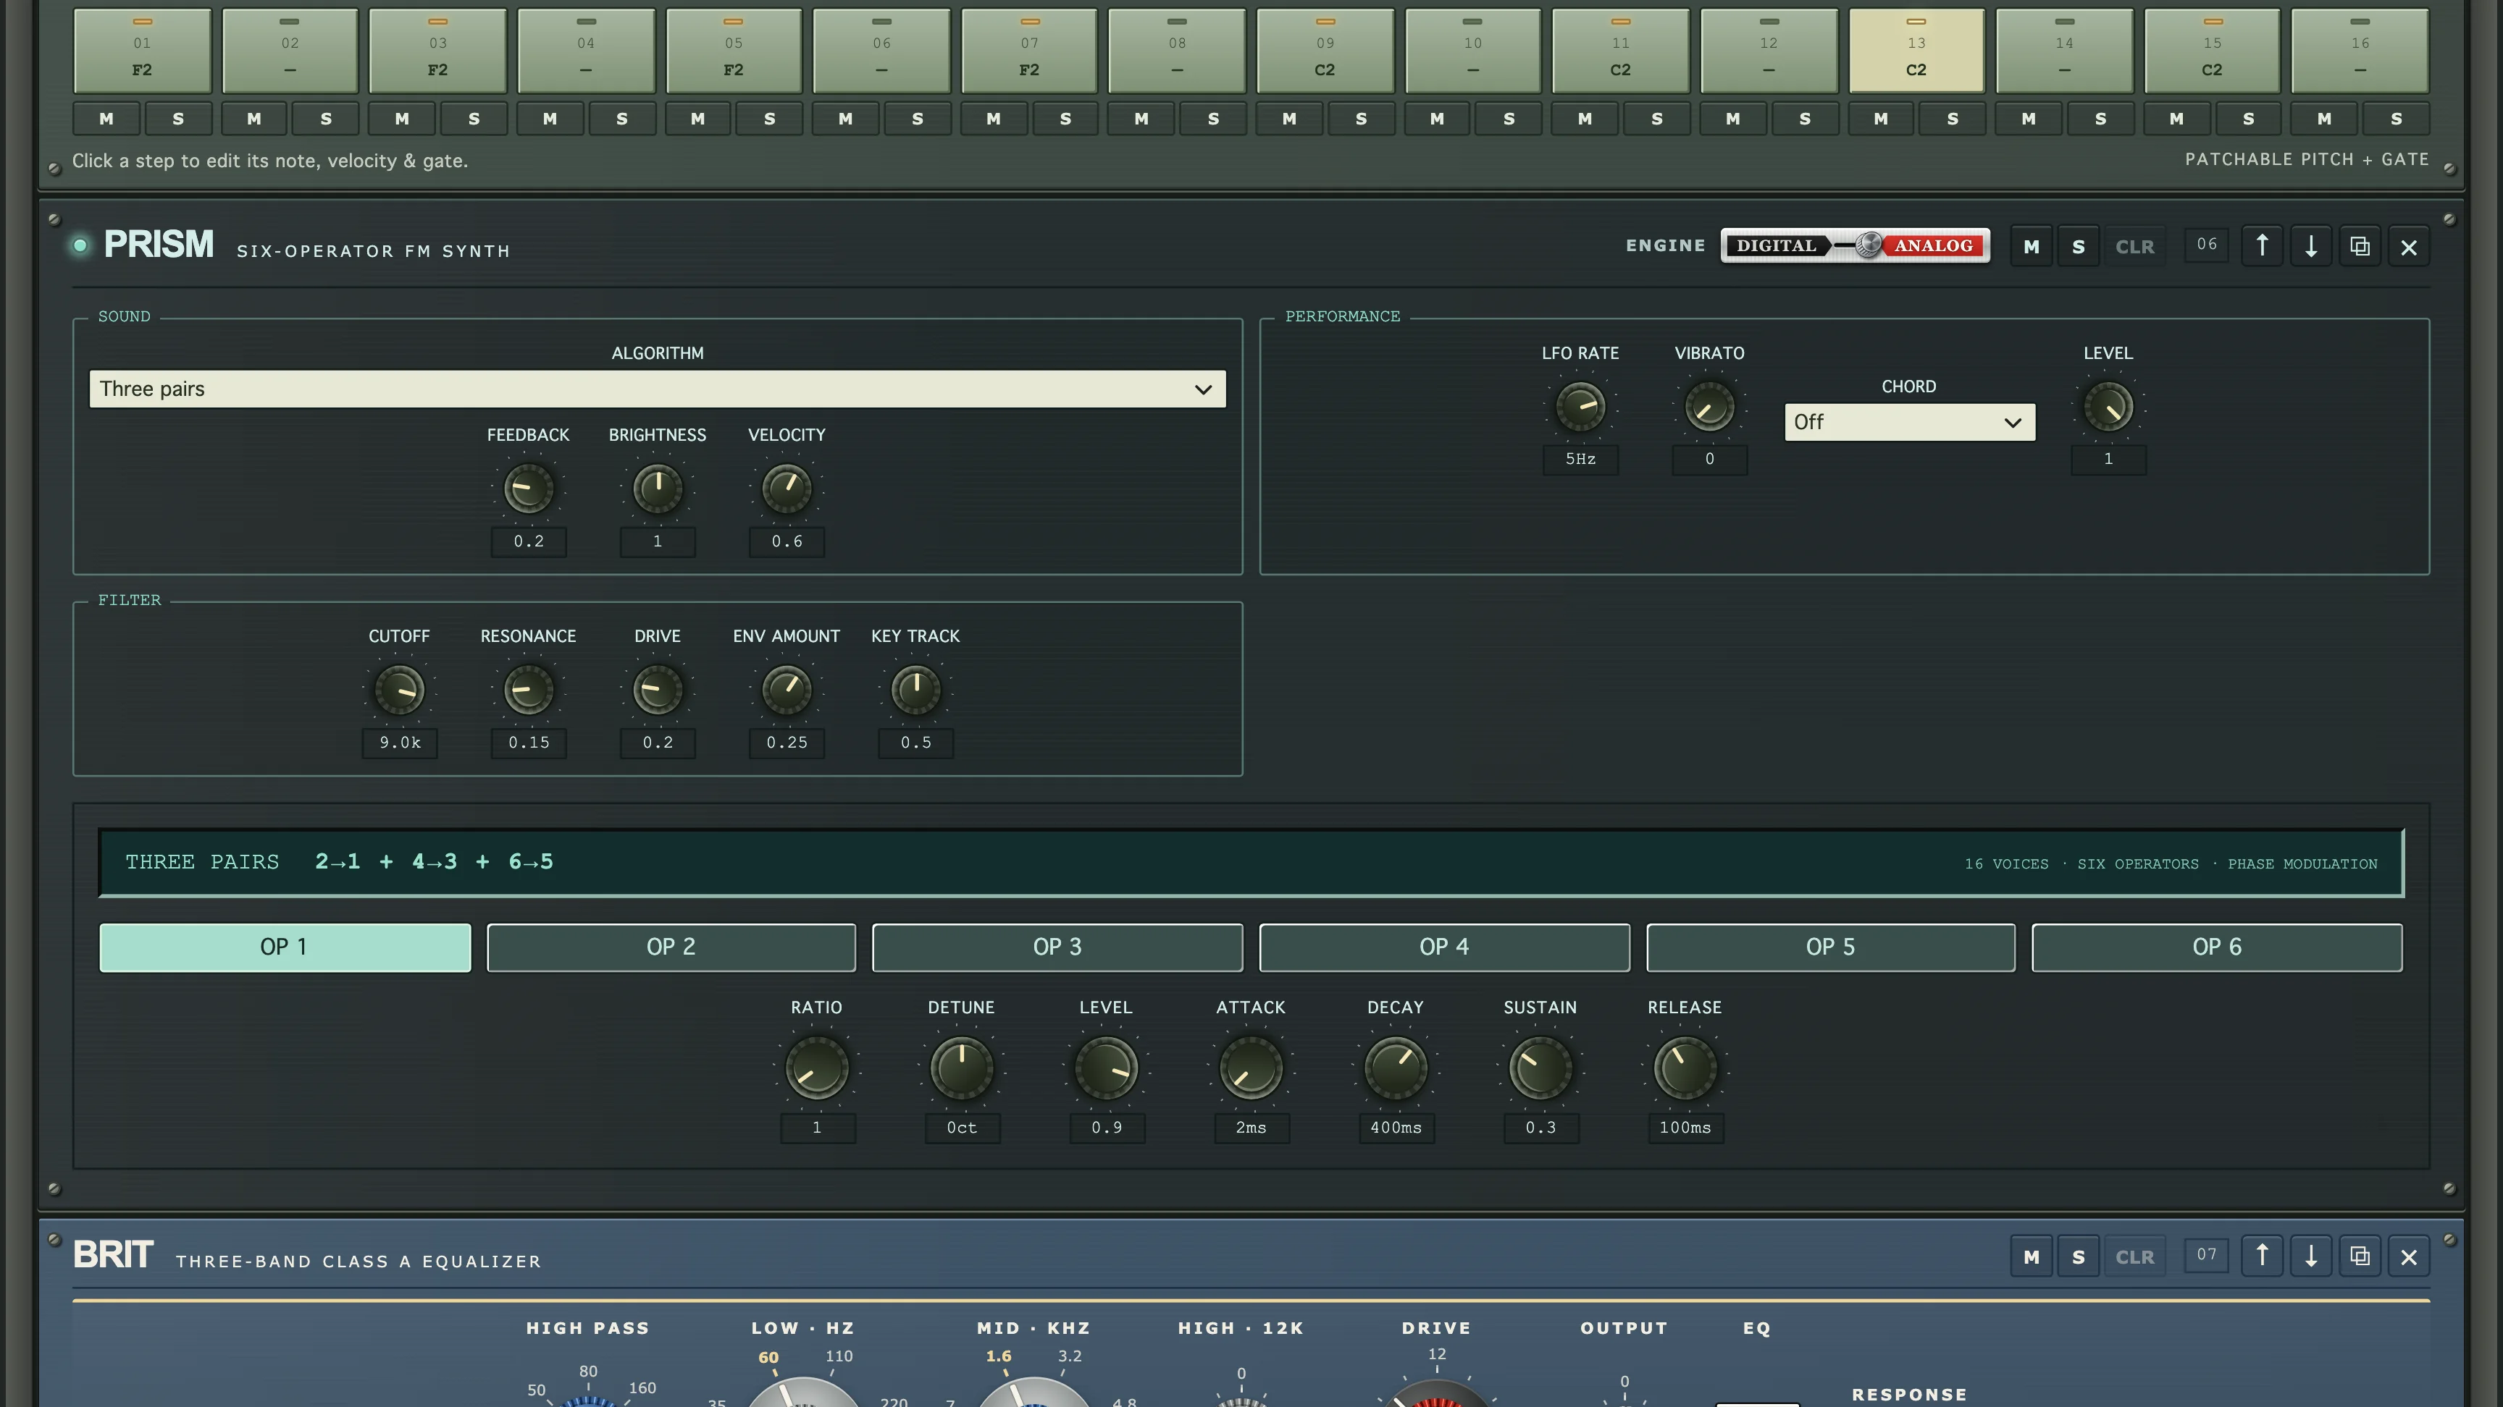The height and width of the screenshot is (1407, 2503).
Task: Switch to the OP 4 tab
Action: [x=1444, y=947]
